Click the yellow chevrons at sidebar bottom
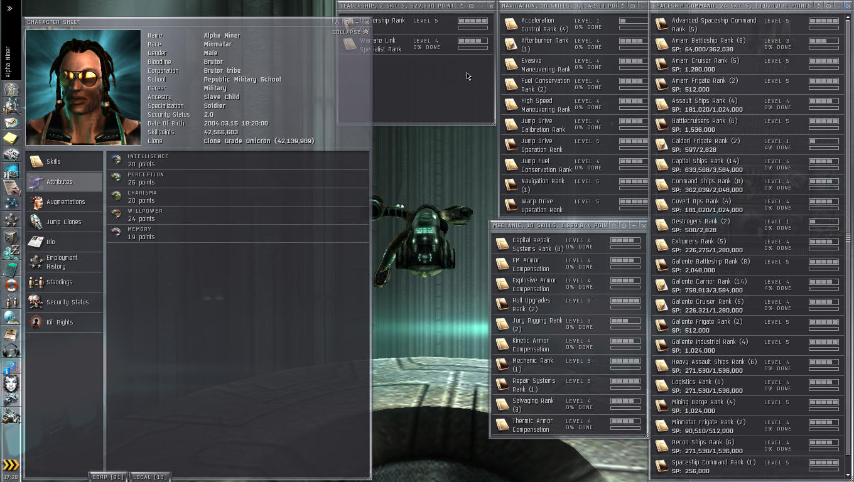 click(11, 465)
